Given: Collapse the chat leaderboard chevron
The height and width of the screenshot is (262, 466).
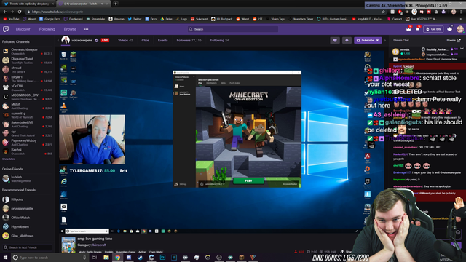Looking at the screenshot, I should [462, 49].
